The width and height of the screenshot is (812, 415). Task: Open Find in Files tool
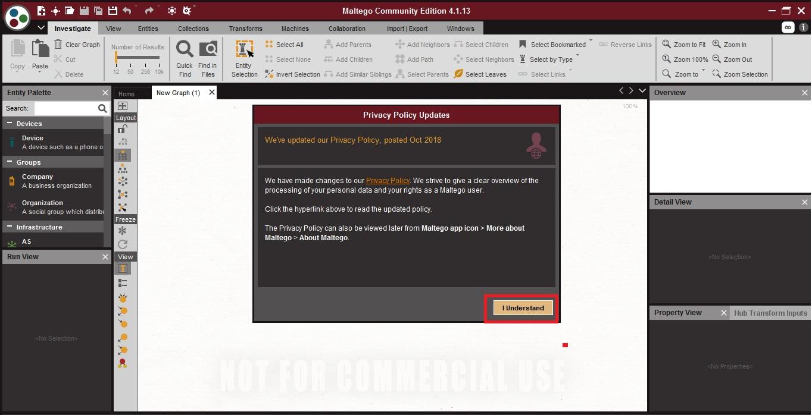(208, 59)
